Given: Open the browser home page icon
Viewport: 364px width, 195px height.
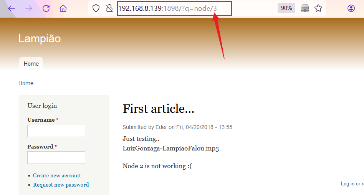Looking at the screenshot, I should (x=63, y=8).
